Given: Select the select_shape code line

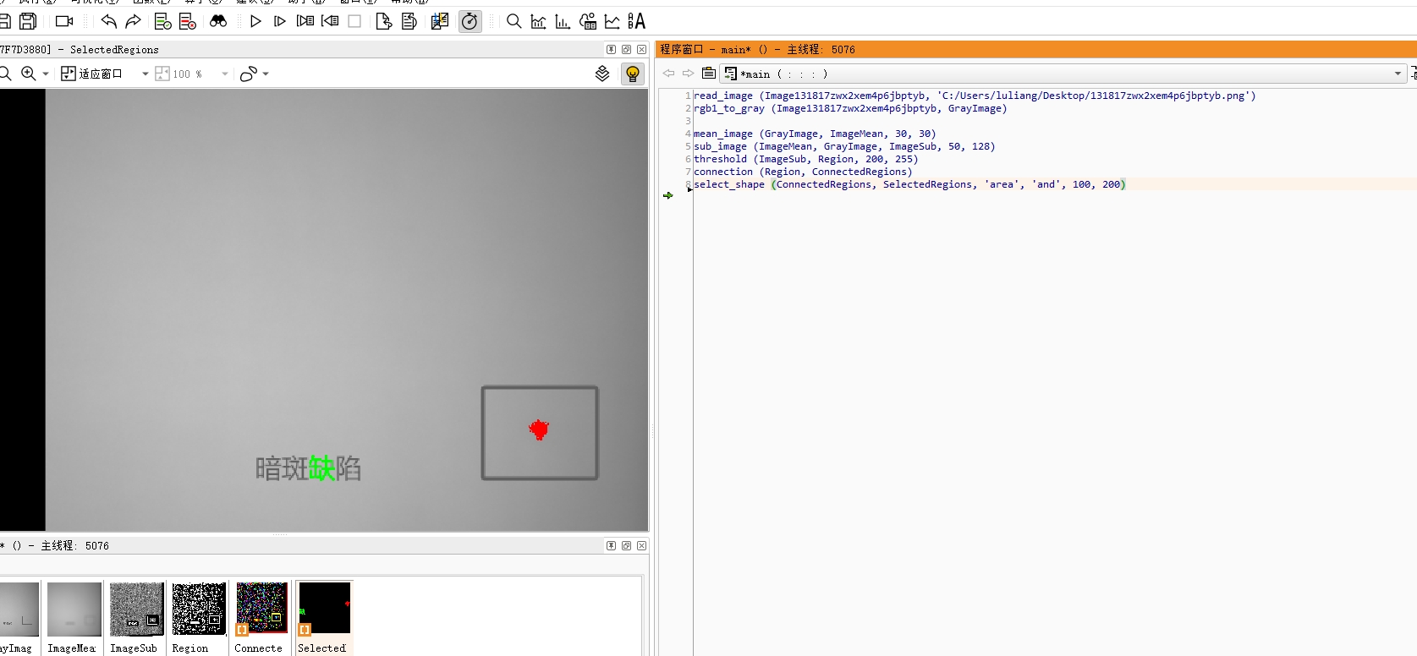Looking at the screenshot, I should [x=909, y=184].
